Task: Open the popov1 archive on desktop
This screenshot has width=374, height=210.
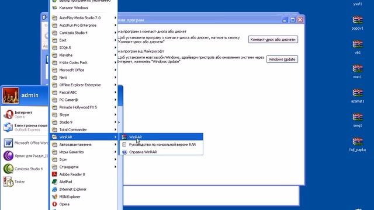Action: [x=357, y=23]
